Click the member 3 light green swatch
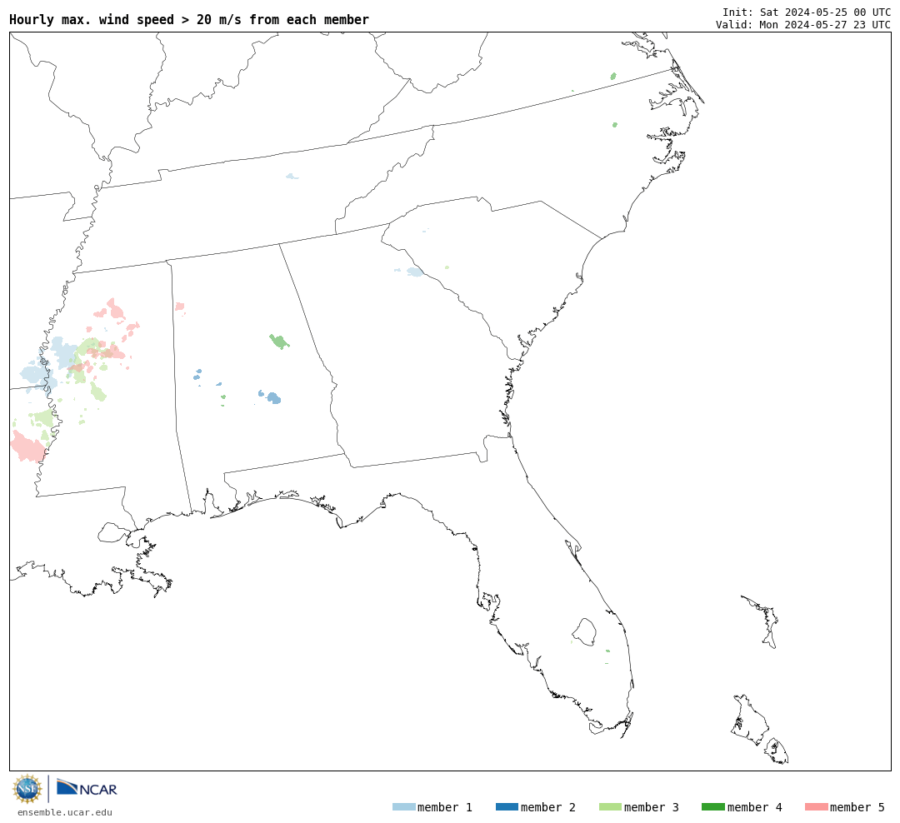Viewport: 900px width, 823px height. pyautogui.click(x=610, y=807)
